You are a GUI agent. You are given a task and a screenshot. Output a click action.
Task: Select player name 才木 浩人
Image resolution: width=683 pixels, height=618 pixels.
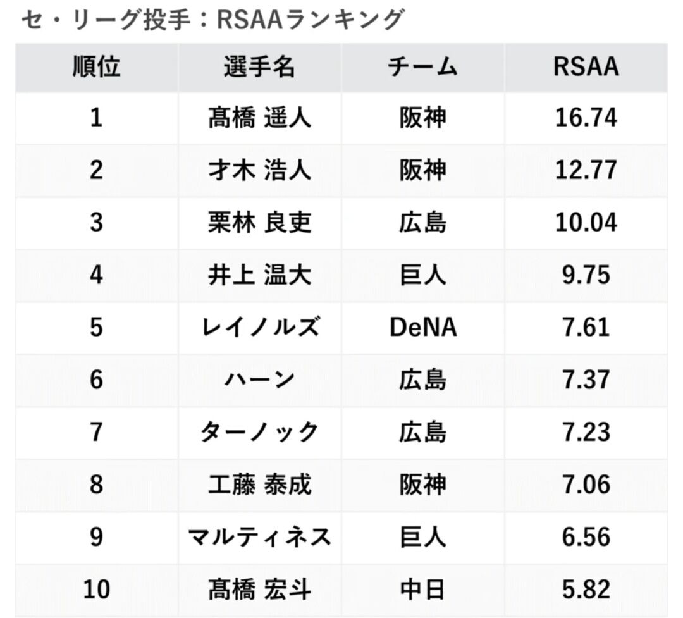[x=260, y=170]
